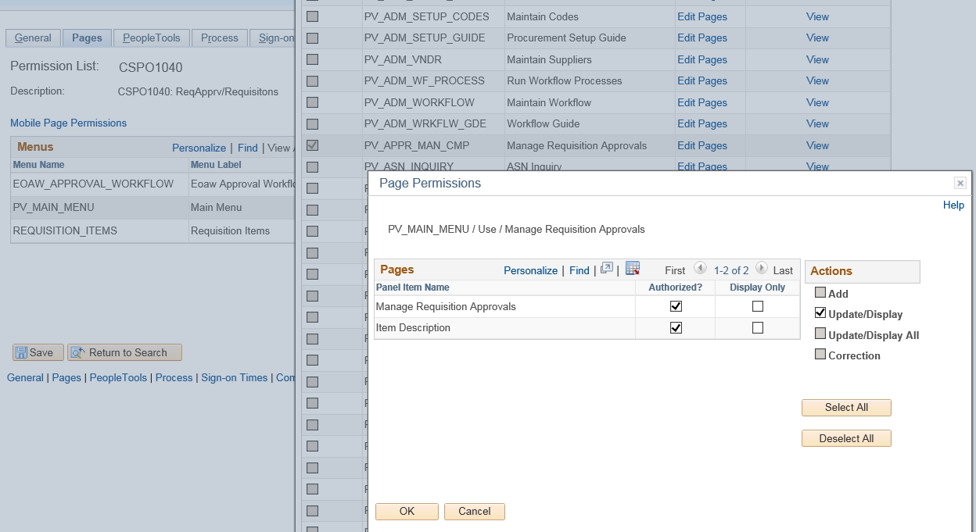The height and width of the screenshot is (532, 976).
Task: Switch to the General tab
Action: [33, 37]
